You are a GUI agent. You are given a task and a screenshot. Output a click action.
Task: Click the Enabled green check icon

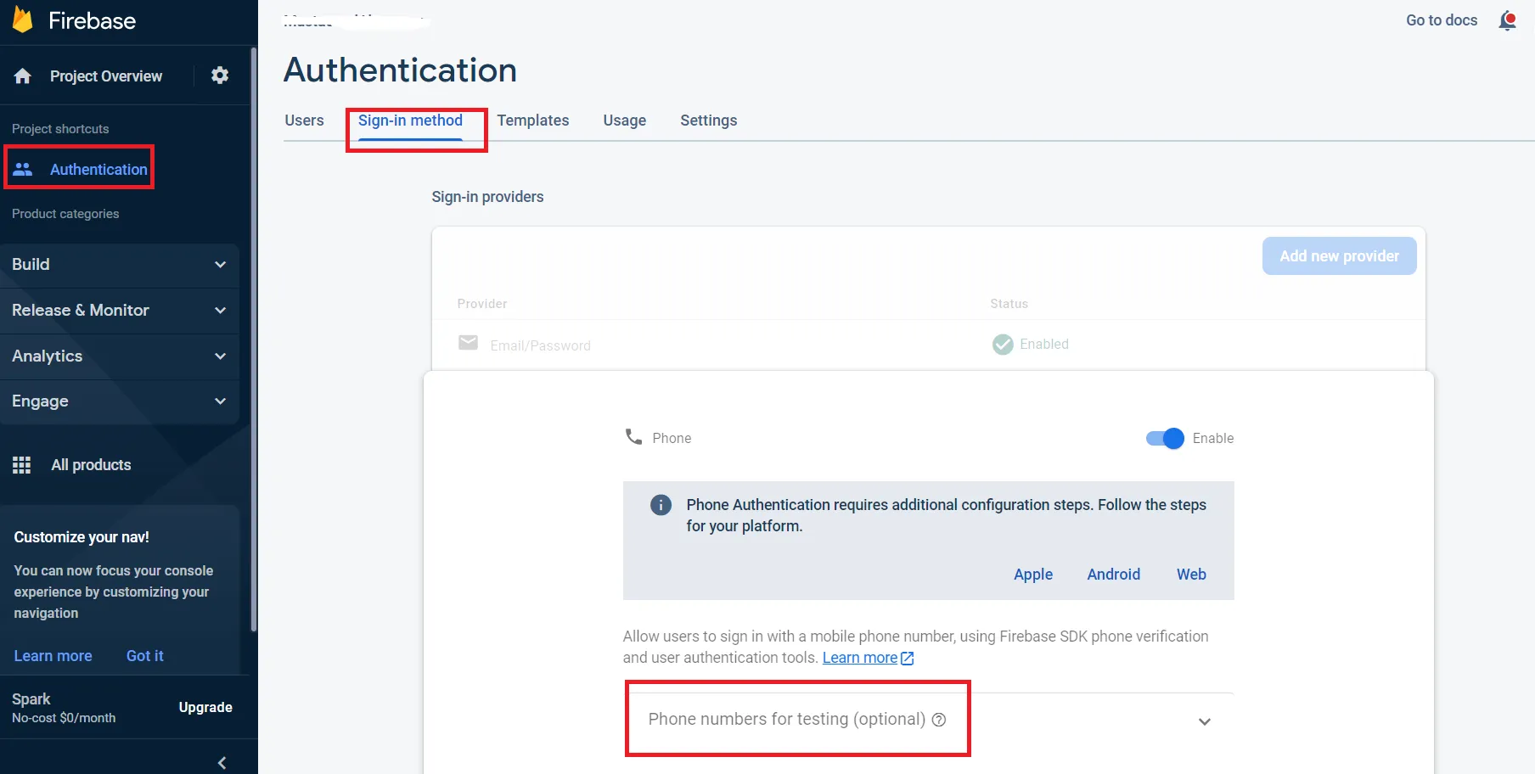[1003, 344]
